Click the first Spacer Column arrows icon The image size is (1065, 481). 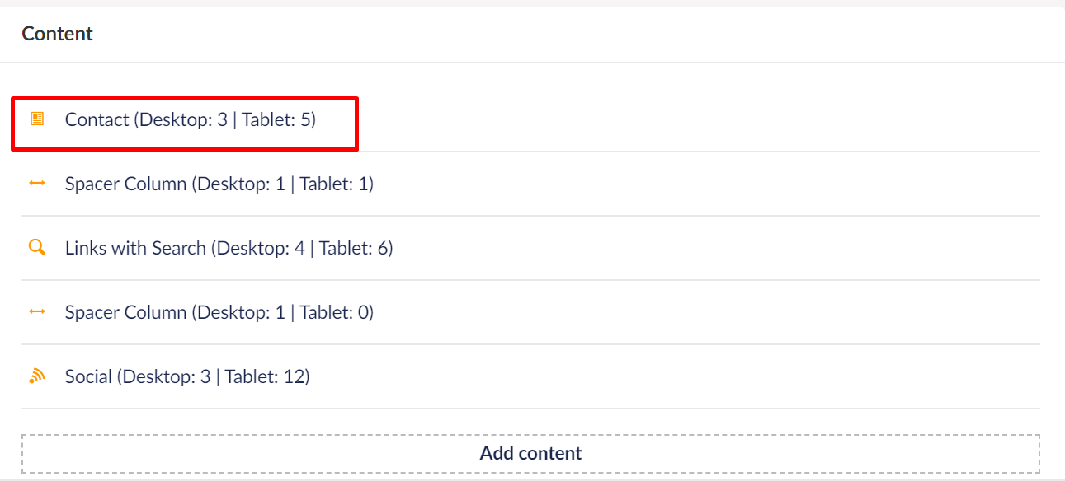pos(36,184)
